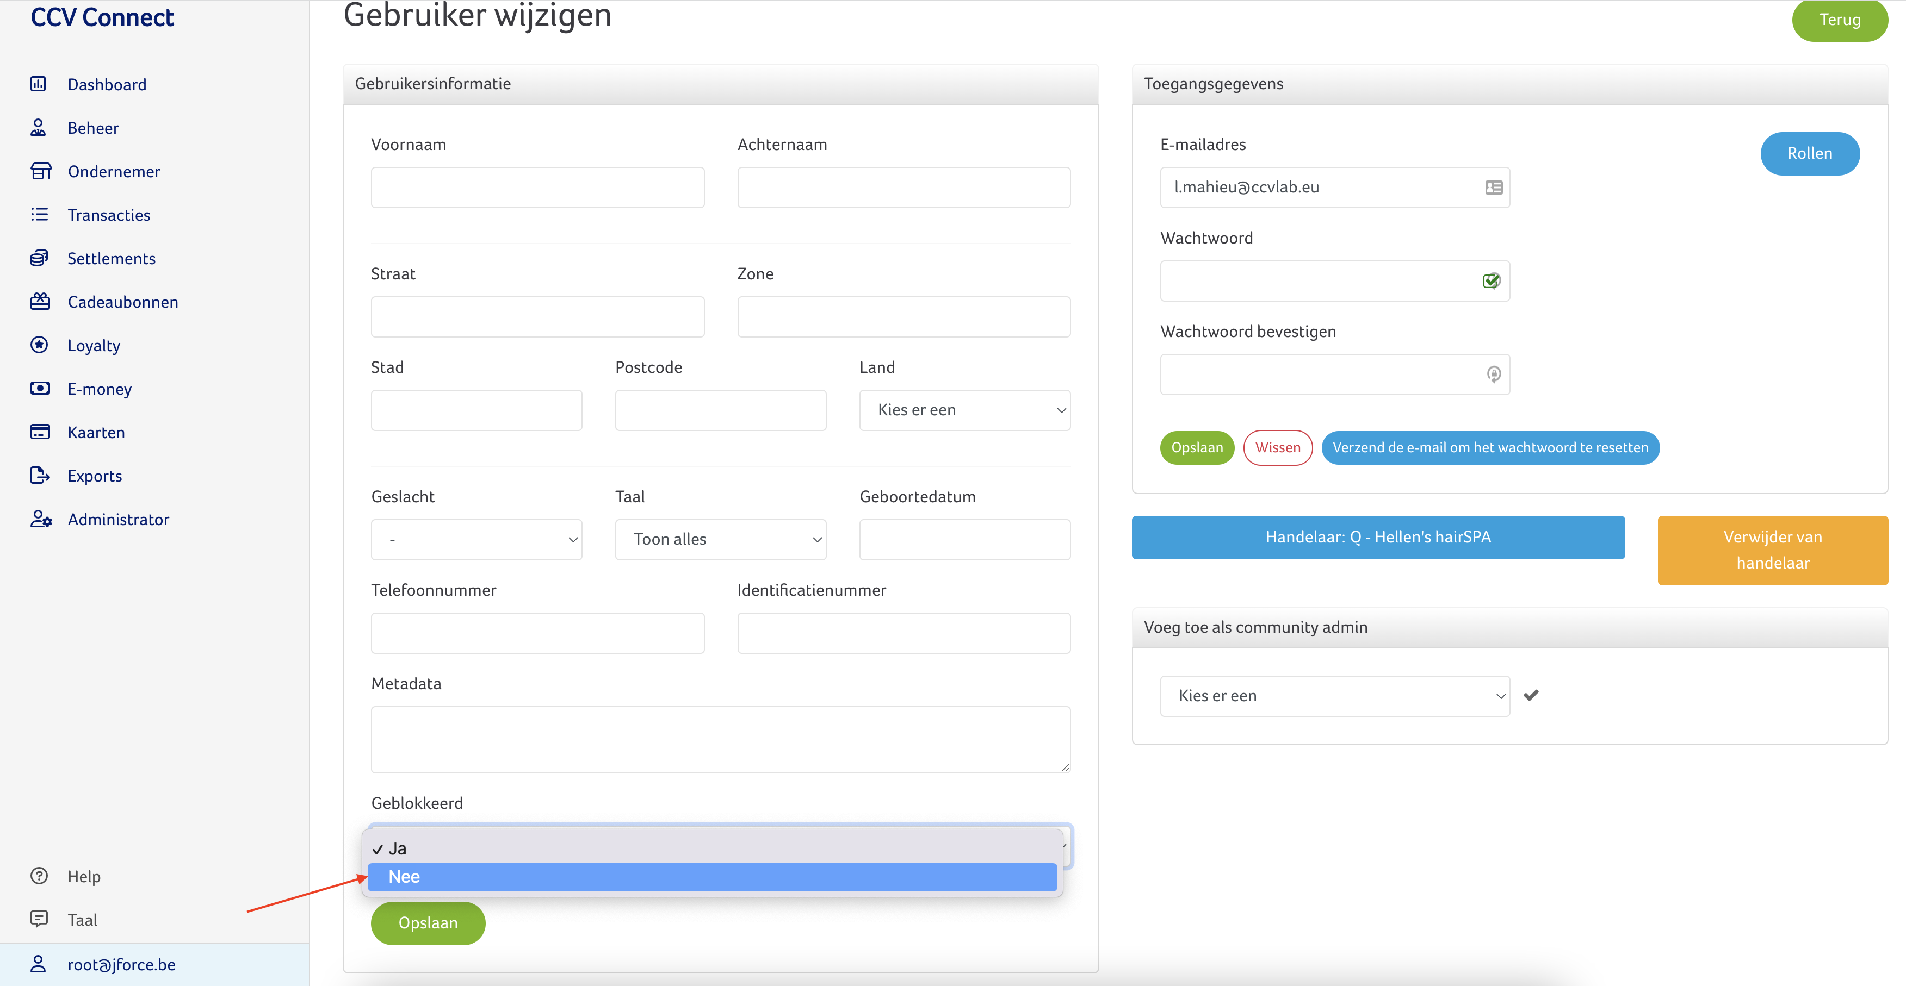The image size is (1906, 986).
Task: Go to the Kaarten menu item
Action: tap(96, 432)
